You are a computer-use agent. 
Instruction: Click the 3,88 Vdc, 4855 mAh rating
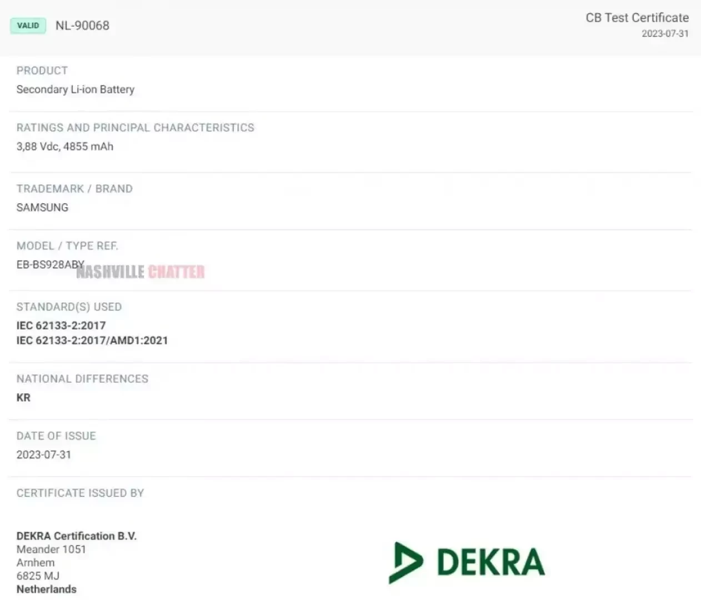tap(65, 147)
